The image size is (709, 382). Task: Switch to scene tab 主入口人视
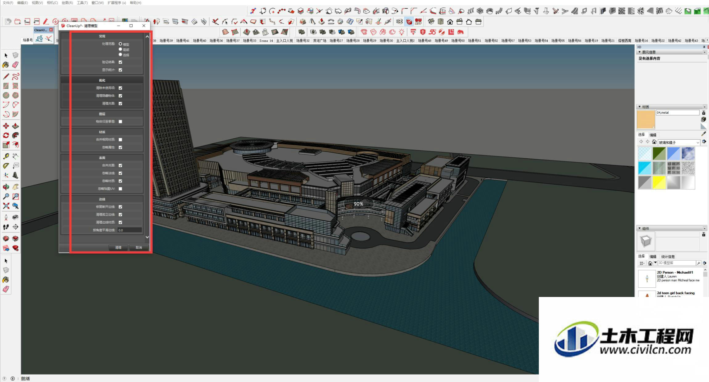coord(284,40)
